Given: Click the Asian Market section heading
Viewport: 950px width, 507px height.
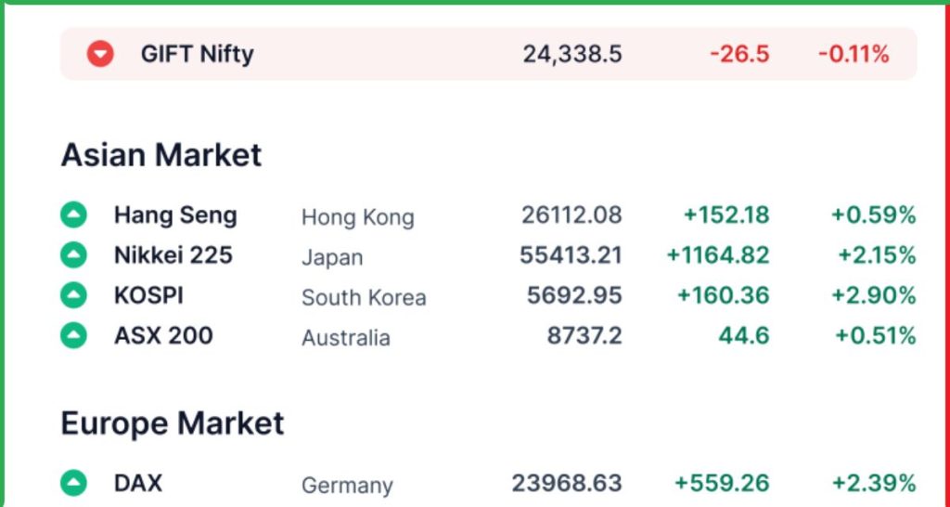Looking at the screenshot, I should pos(161,155).
